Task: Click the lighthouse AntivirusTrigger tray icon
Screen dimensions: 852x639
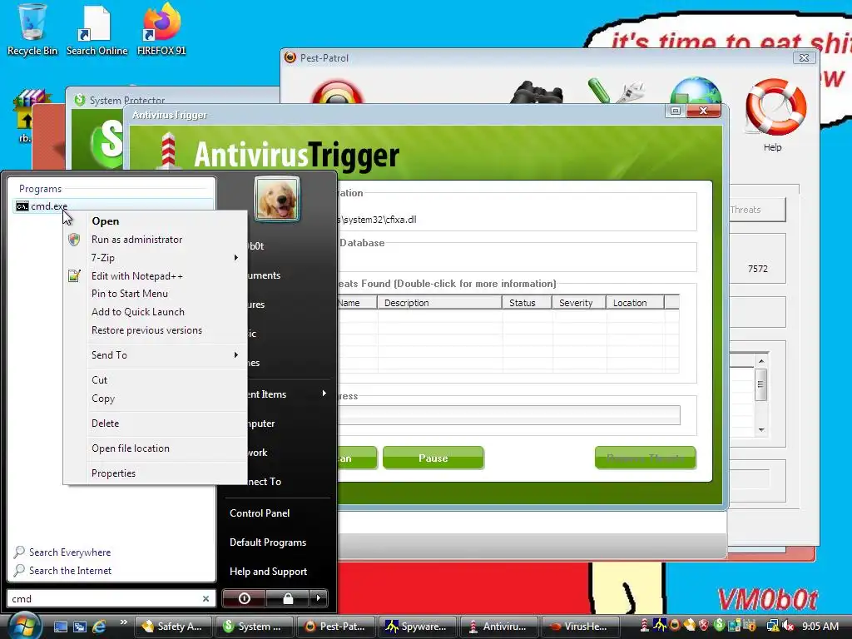Action: click(x=645, y=626)
